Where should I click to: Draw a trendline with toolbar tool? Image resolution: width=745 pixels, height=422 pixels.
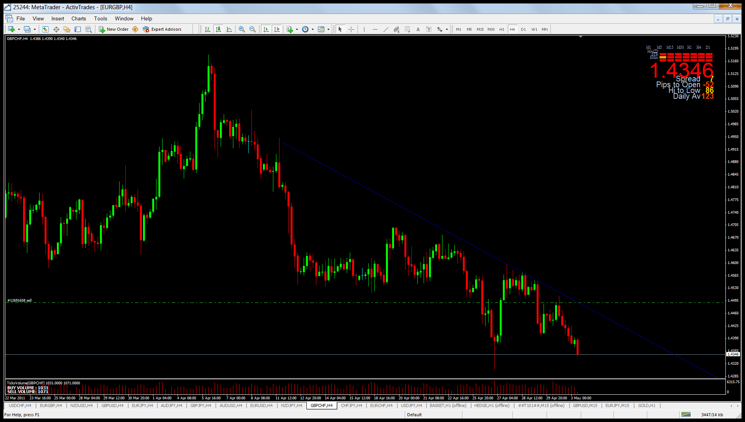coord(386,29)
